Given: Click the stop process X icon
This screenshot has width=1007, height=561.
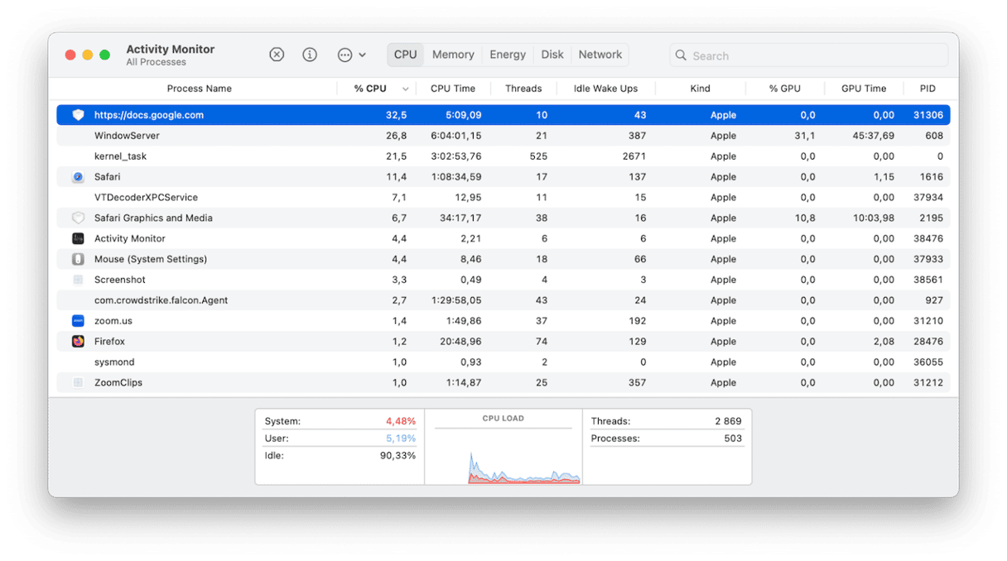Looking at the screenshot, I should coord(277,55).
